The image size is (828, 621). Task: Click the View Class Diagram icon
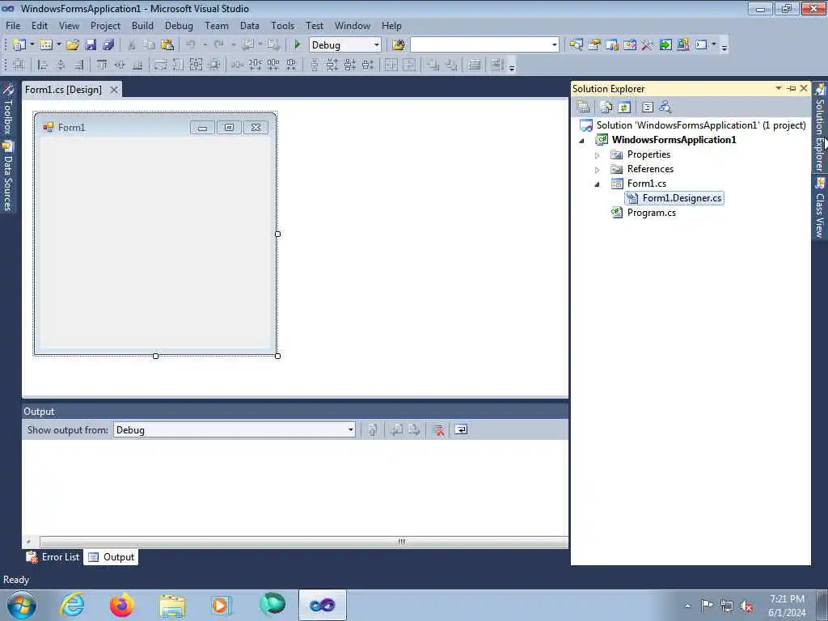click(x=665, y=108)
